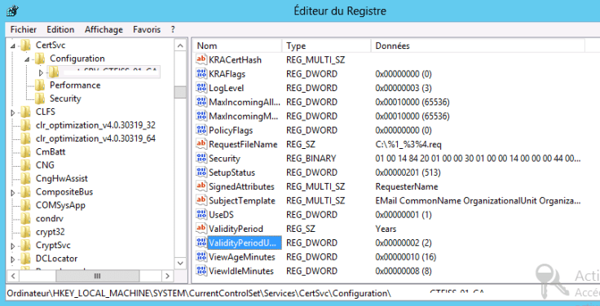Screen dimensions: 600x306
Task: Select the MaxIncomingM... value name
Action: tap(244, 116)
